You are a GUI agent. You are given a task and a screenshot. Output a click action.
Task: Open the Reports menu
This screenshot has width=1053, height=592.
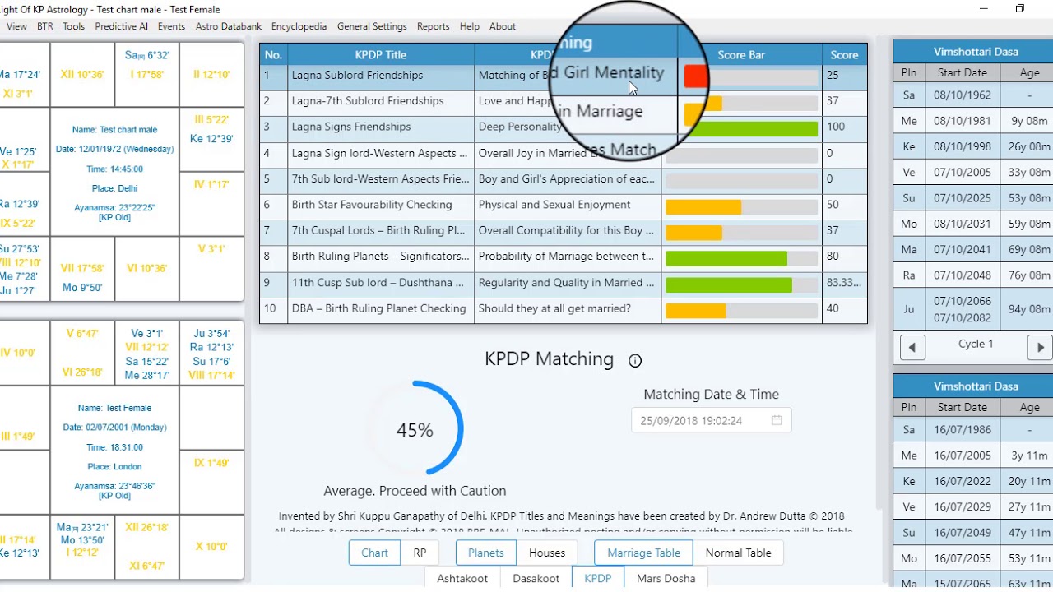tap(433, 26)
